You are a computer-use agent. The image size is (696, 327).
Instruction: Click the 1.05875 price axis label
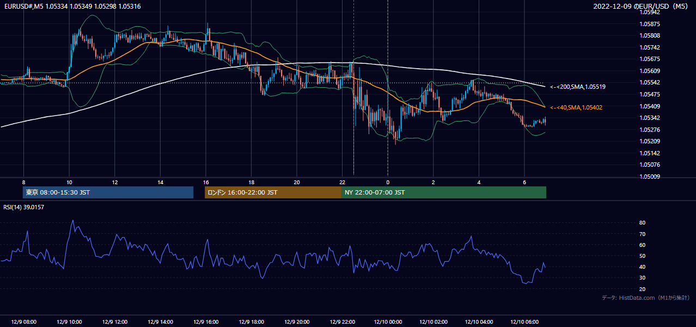pyautogui.click(x=650, y=24)
